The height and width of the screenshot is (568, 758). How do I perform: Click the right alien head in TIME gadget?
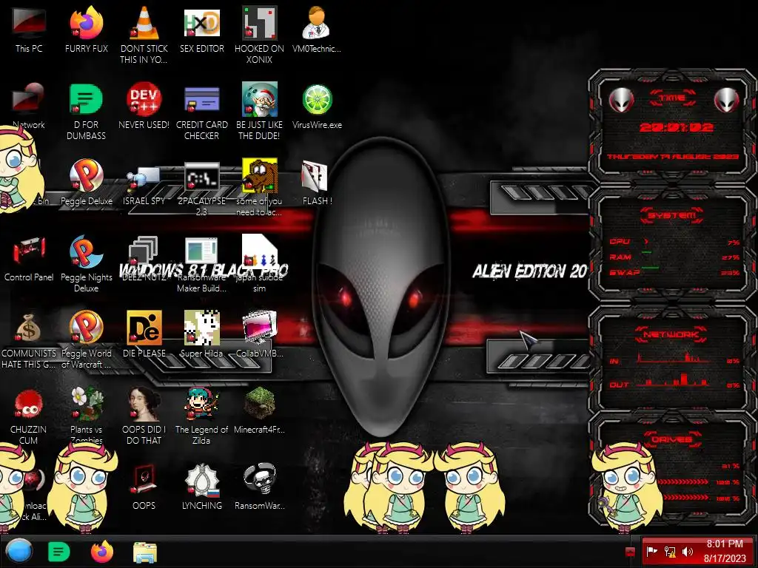click(x=727, y=100)
